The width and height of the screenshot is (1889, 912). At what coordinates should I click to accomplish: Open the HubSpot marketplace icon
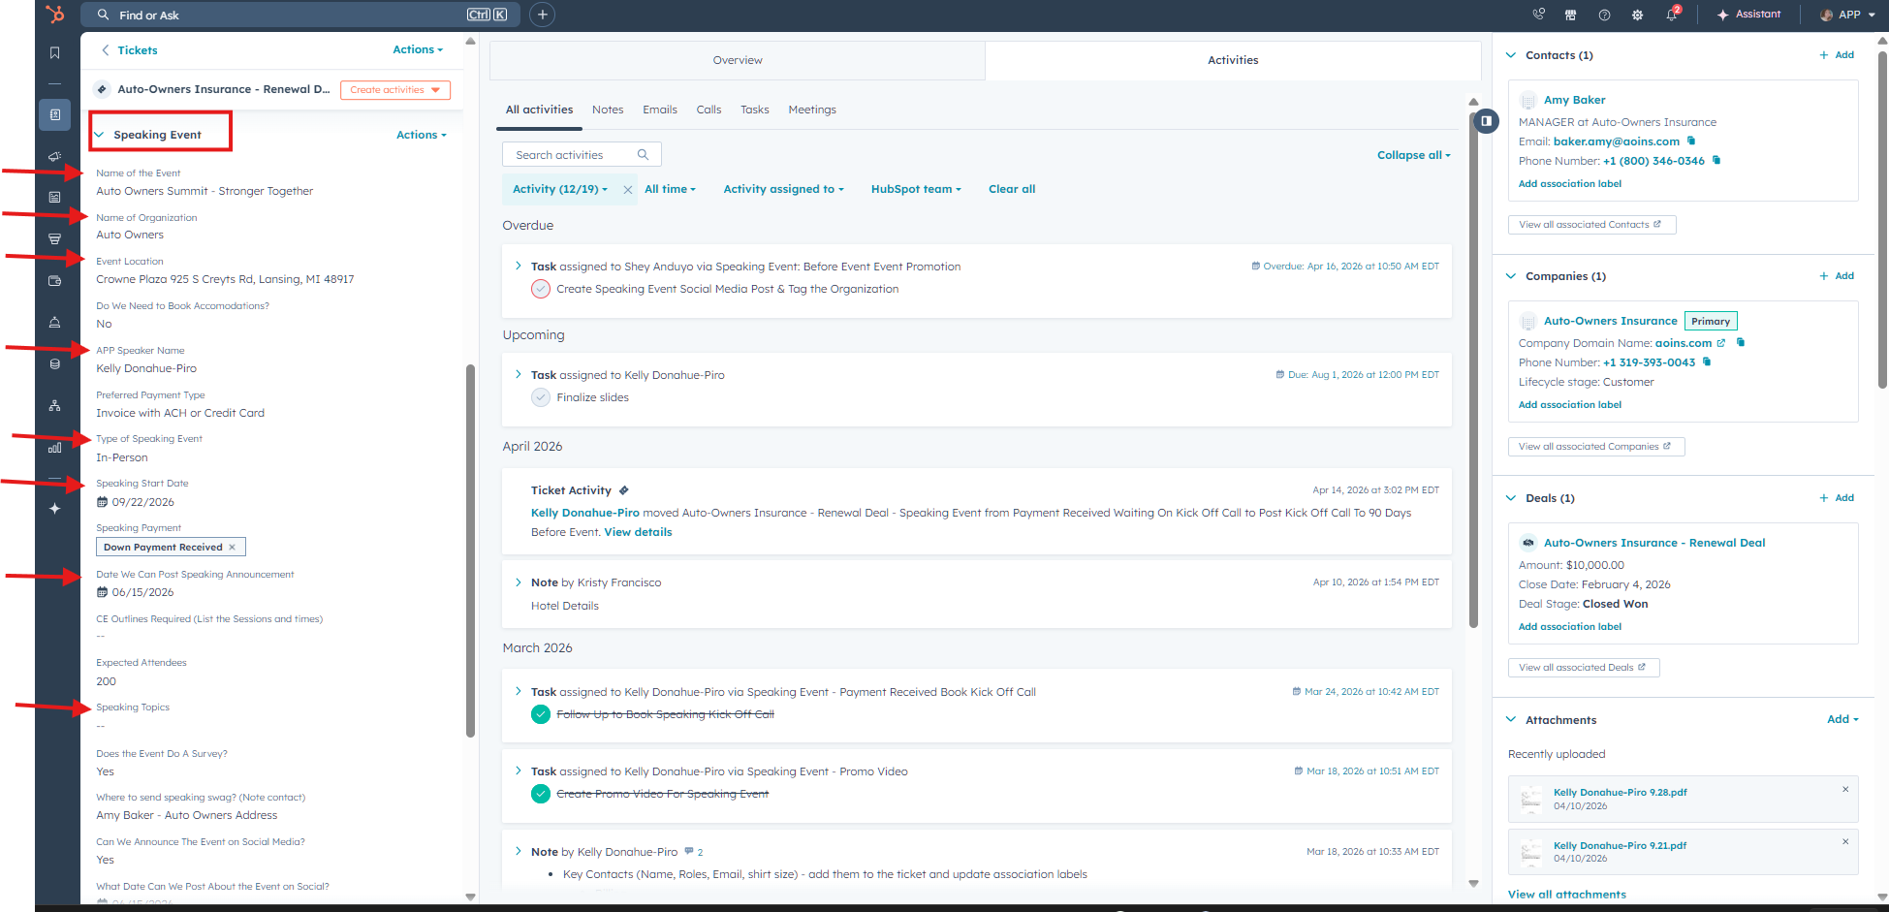[x=1570, y=16]
